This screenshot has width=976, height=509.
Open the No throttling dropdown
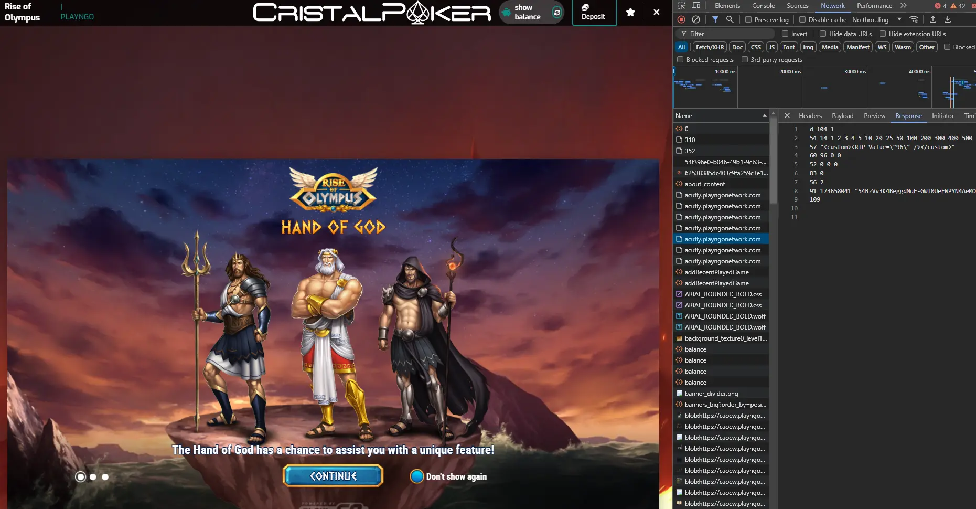pyautogui.click(x=877, y=19)
